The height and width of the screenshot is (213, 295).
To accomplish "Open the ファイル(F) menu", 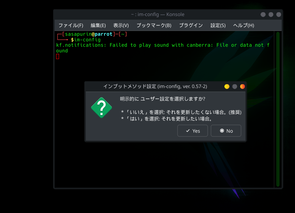I will [x=71, y=25].
